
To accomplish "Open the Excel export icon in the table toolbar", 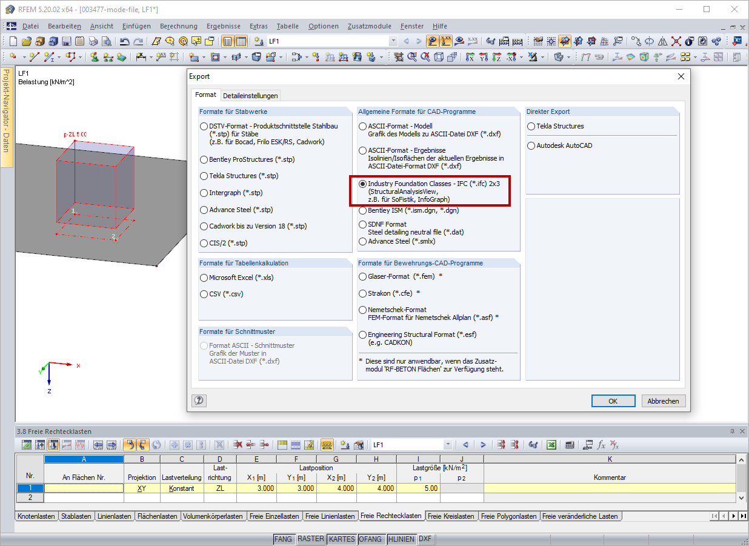I will coord(550,444).
